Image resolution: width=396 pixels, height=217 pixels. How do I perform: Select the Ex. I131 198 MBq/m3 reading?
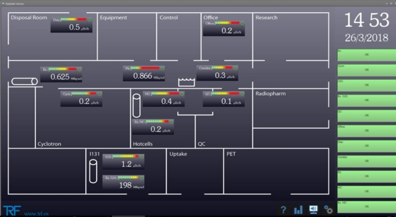click(x=123, y=183)
